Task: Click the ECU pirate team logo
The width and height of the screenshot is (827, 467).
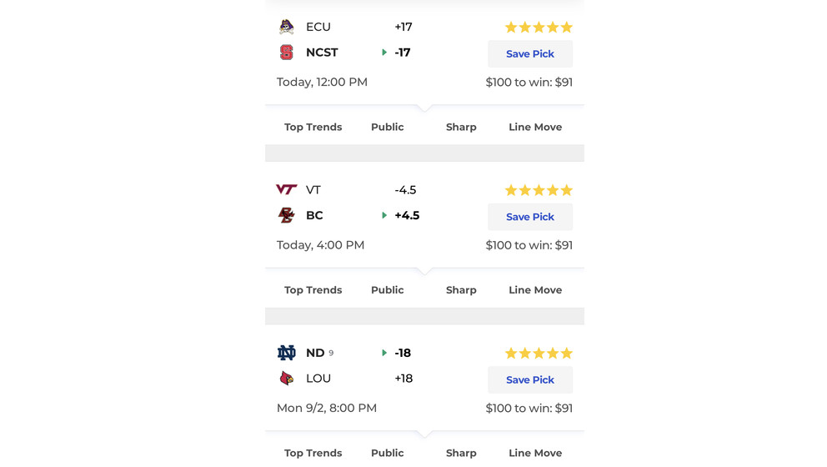Action: (287, 27)
